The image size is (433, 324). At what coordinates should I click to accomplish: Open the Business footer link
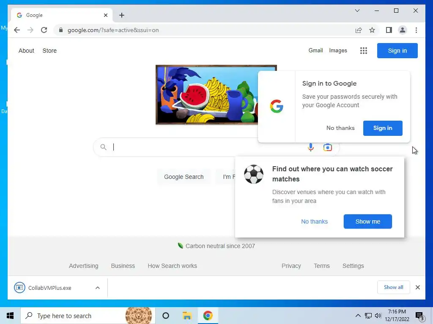[123, 266]
